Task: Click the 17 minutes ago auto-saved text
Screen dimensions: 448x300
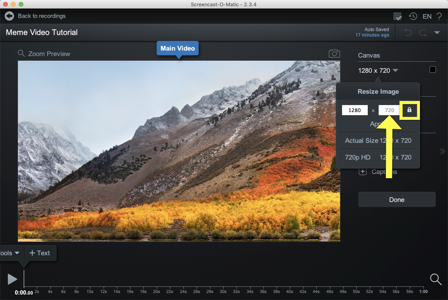Action: coord(372,35)
